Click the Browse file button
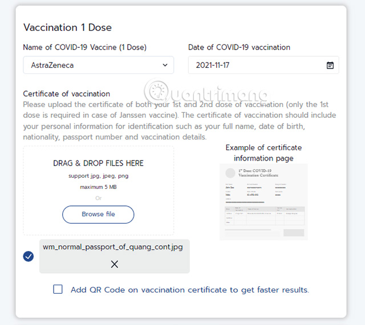 click(x=98, y=214)
